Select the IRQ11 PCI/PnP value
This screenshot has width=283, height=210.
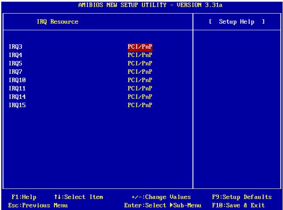140,88
